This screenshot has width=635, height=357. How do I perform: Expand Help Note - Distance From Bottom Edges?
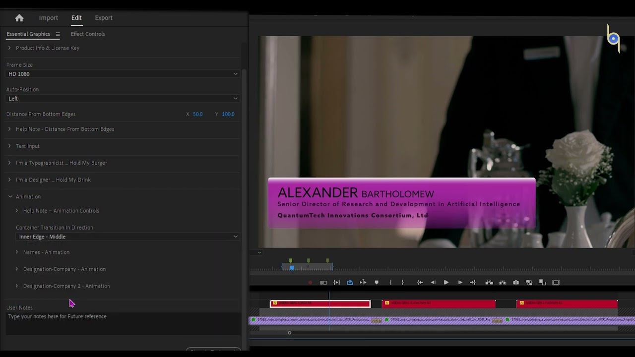9,129
